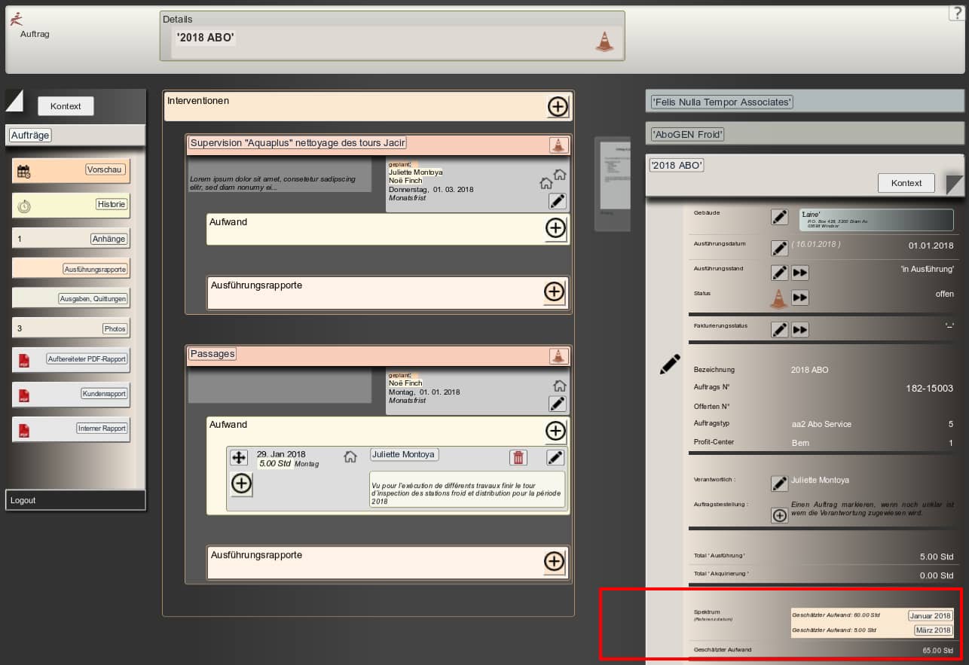Add Auftragsbestellung with the plus icon
The width and height of the screenshot is (969, 665).
[780, 515]
